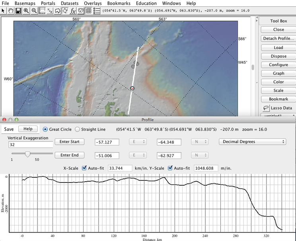The width and height of the screenshot is (296, 241).
Task: Click the fx function toolbar icon
Action: [x=73, y=10]
